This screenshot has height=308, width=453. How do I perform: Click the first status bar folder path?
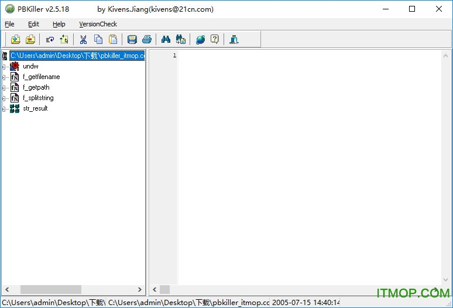[54, 303]
